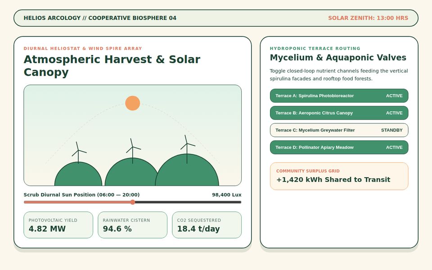432x270 pixels.
Task: Click the 98,400 Lux reading
Action: click(x=226, y=195)
